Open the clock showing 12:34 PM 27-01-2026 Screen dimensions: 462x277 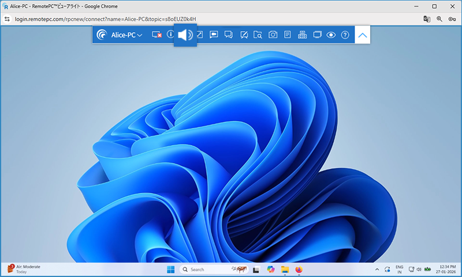pyautogui.click(x=446, y=270)
